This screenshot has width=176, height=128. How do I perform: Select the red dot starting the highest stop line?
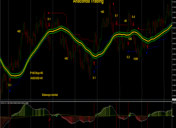[114, 4]
